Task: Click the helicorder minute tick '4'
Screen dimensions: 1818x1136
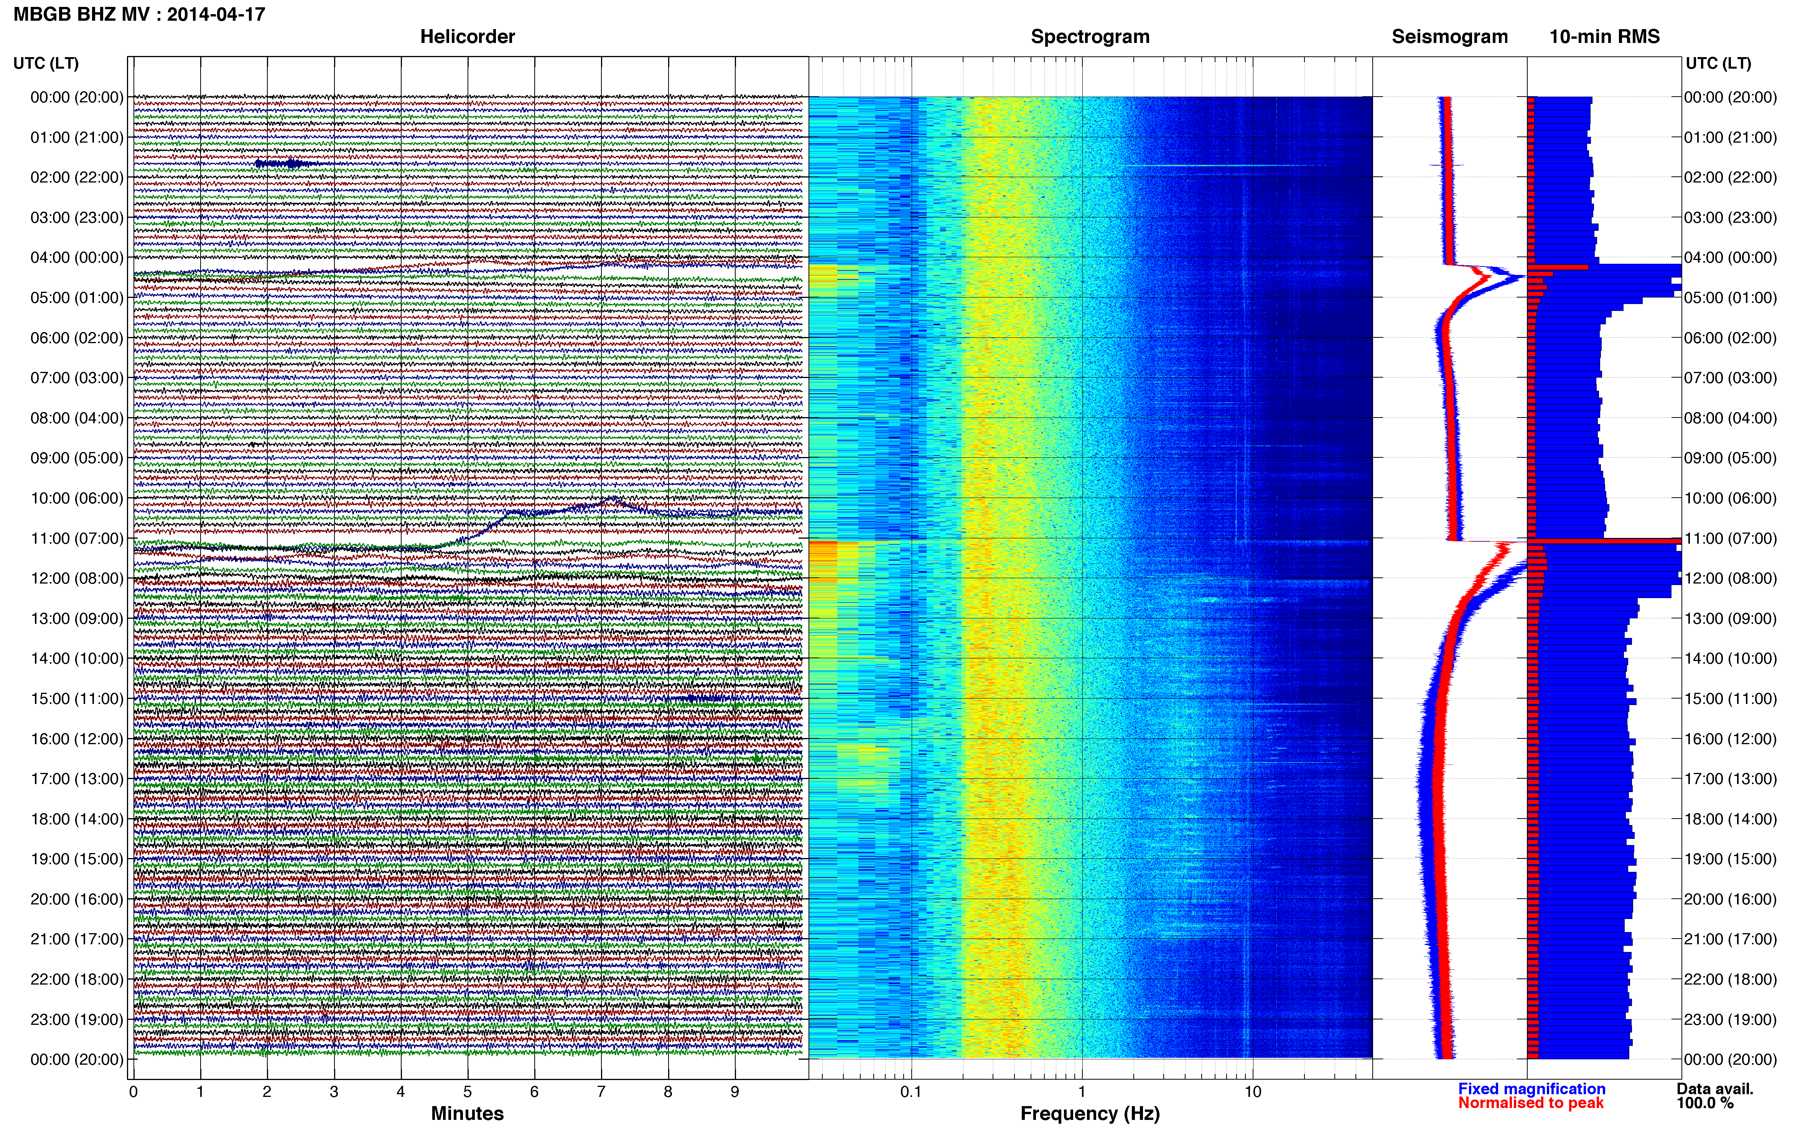Action: tap(400, 1092)
